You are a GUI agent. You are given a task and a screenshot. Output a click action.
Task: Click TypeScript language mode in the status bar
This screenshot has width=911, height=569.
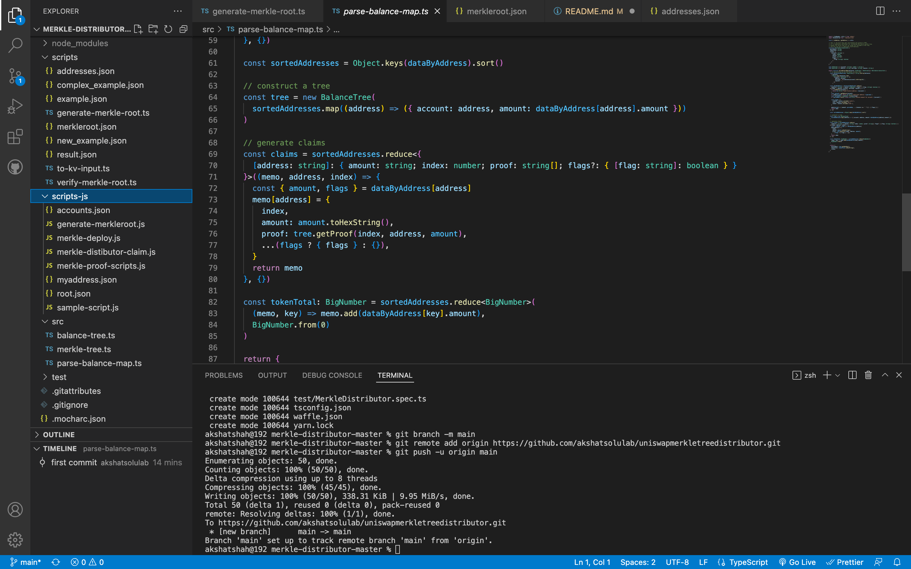click(x=747, y=562)
